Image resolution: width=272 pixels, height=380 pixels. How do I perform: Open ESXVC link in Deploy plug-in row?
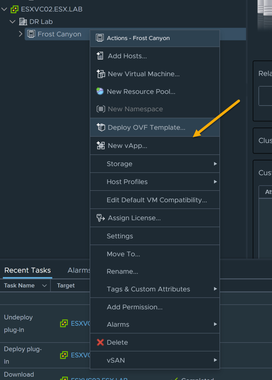pos(81,355)
